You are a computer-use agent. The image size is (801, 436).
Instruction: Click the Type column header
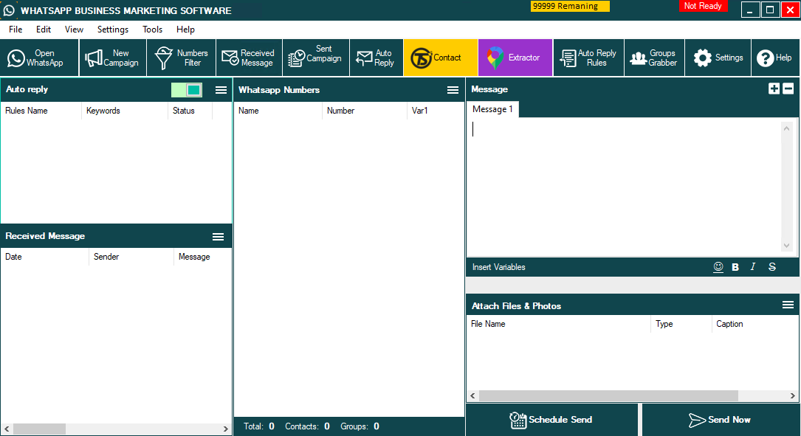(681, 324)
